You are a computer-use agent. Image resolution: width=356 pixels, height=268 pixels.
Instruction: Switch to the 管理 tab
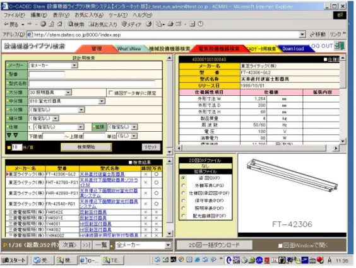pyautogui.click(x=97, y=49)
